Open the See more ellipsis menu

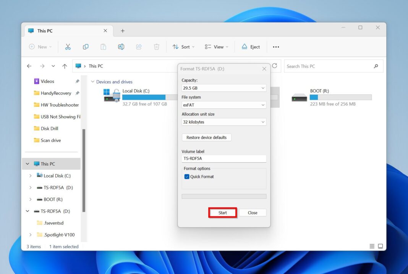[x=276, y=47]
